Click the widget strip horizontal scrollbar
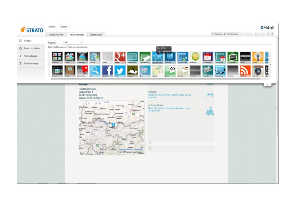285x214 pixels. pos(155,79)
